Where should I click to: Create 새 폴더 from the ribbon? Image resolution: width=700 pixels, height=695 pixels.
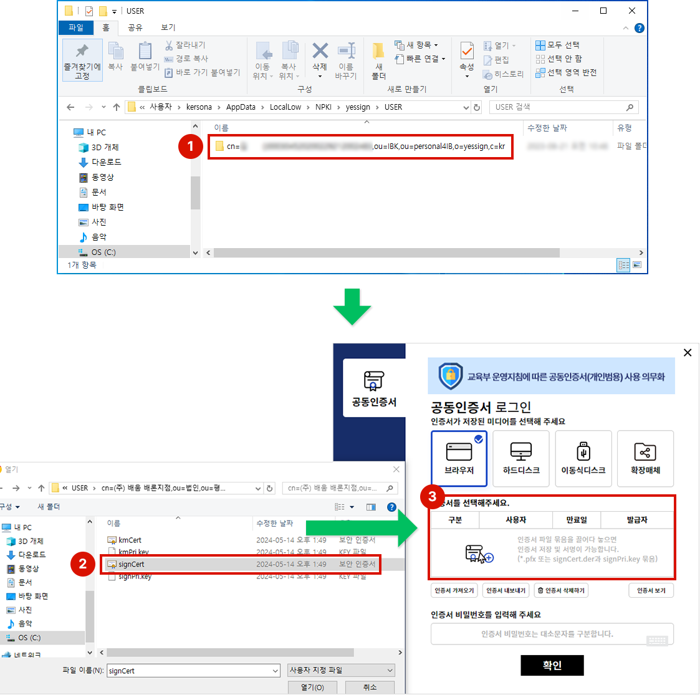[378, 61]
